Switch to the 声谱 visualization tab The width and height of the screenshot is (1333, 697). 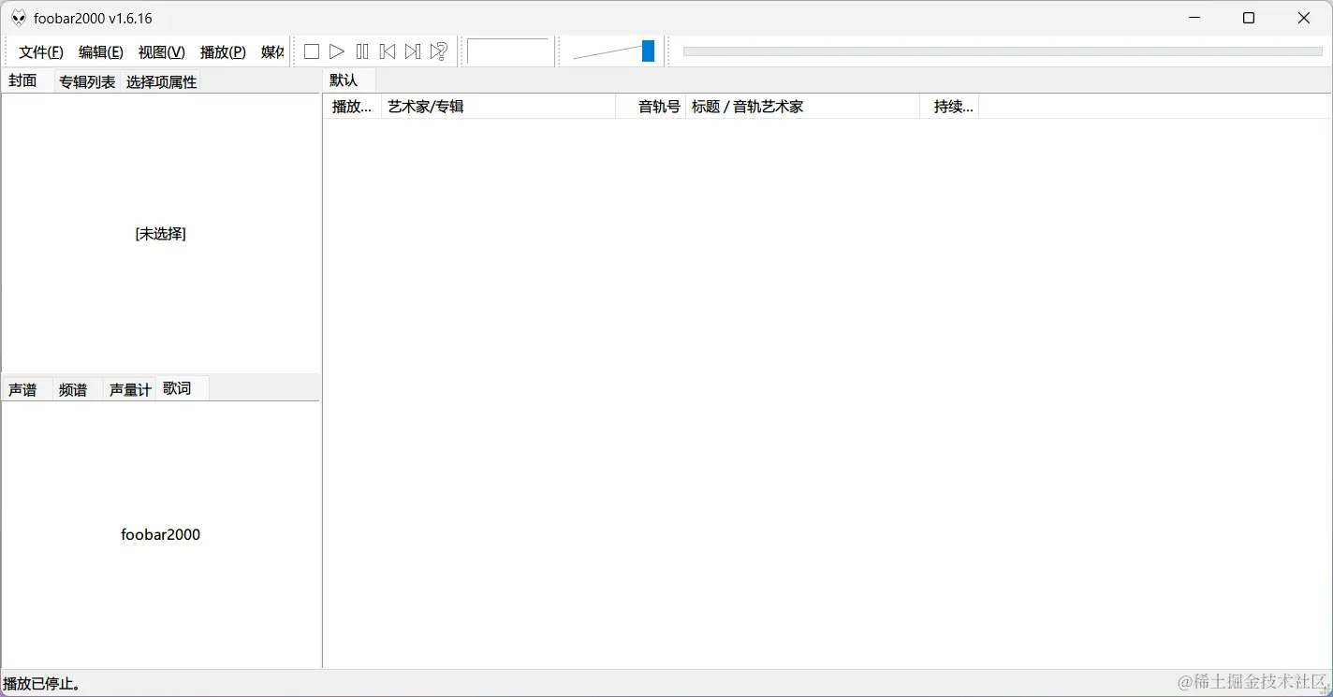(x=22, y=388)
